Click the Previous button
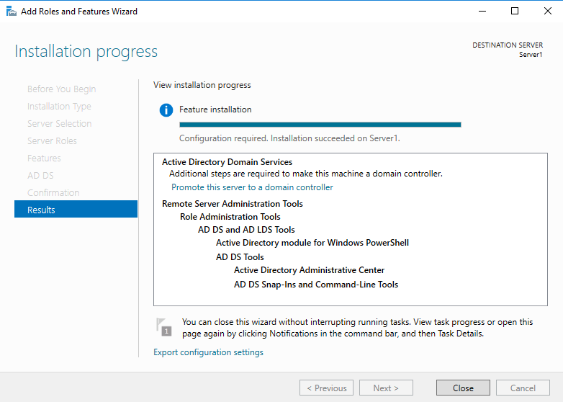This screenshot has width=563, height=402. click(x=326, y=388)
